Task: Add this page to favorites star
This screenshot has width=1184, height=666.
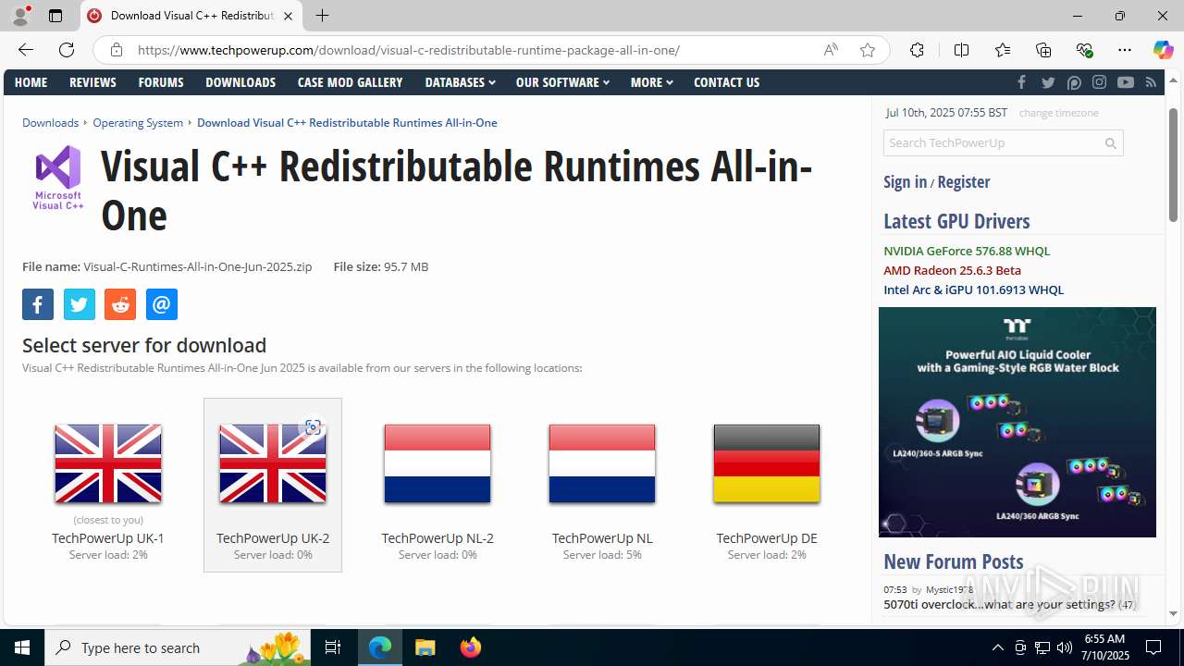Action: [867, 50]
